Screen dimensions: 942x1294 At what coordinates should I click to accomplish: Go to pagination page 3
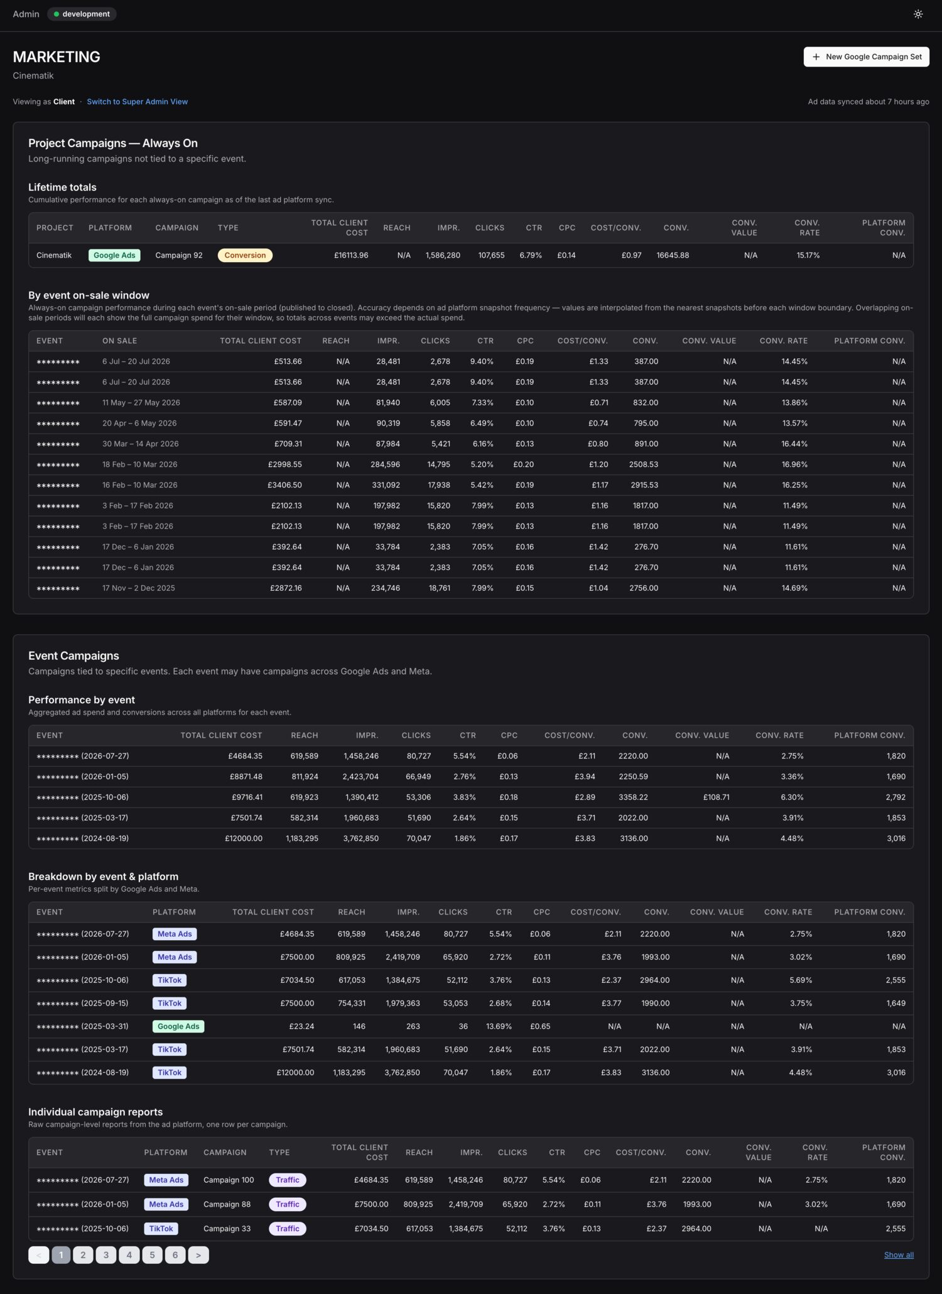coord(106,1254)
